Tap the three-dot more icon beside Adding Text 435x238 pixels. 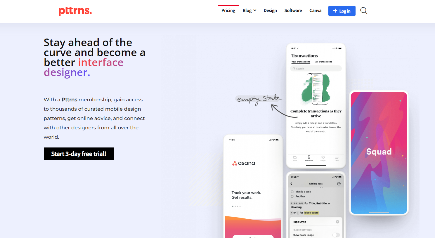coord(339,184)
